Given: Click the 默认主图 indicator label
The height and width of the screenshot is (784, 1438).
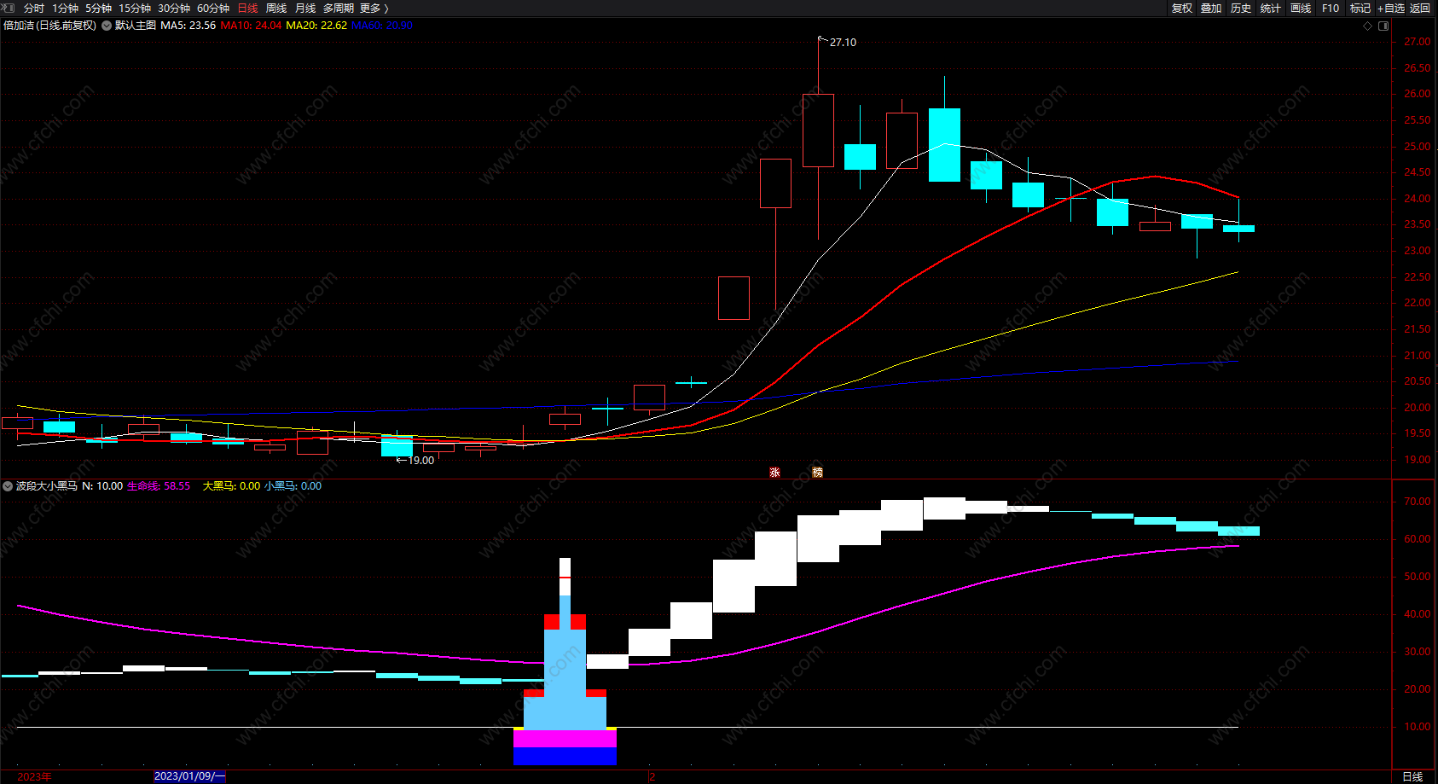Looking at the screenshot, I should tap(136, 26).
